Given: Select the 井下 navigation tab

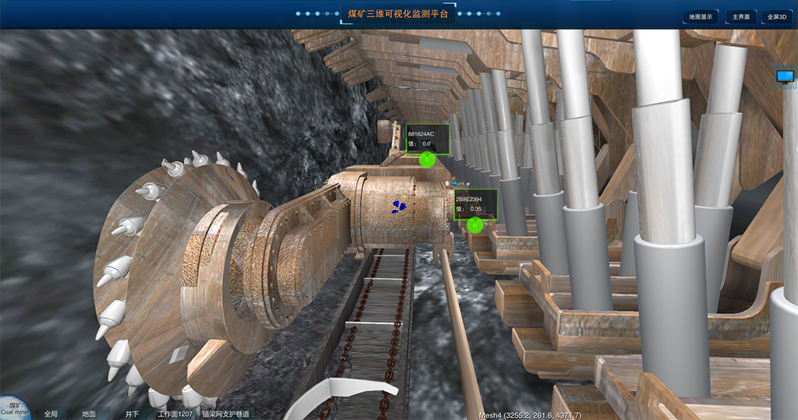Looking at the screenshot, I should coord(132,414).
